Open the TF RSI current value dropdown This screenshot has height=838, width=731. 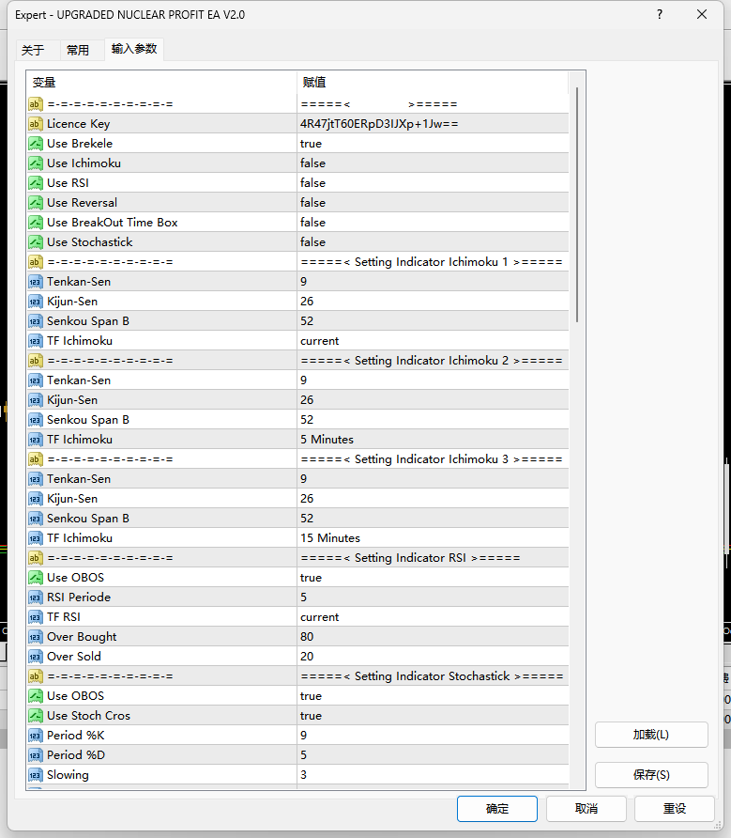pos(433,617)
